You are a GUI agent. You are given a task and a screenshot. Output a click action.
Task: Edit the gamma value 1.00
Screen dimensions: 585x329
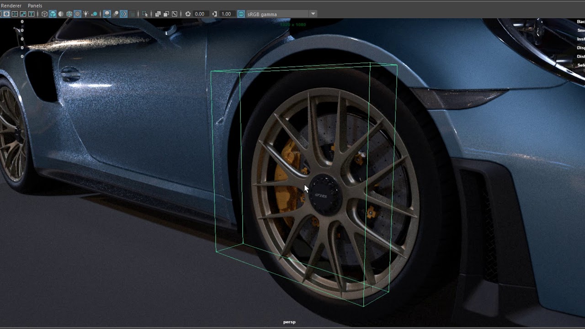tap(227, 14)
